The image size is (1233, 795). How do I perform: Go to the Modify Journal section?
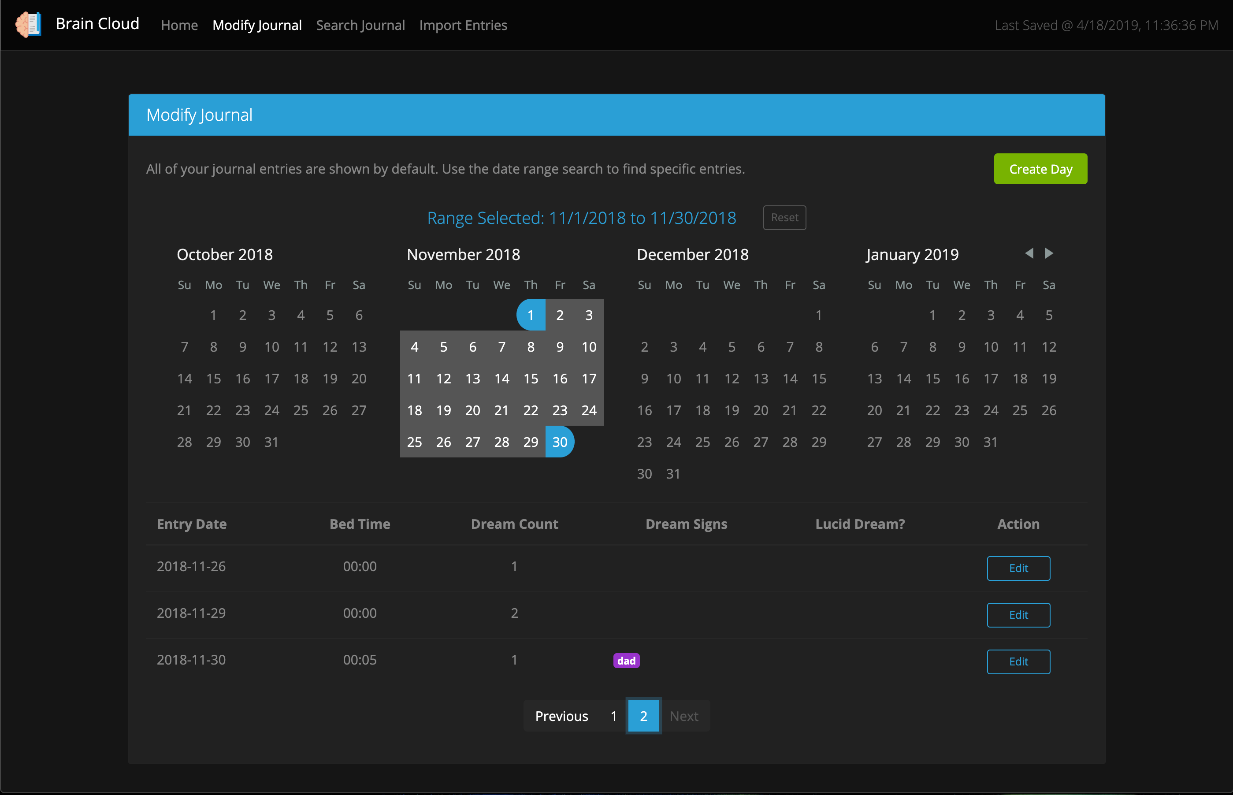[257, 25]
